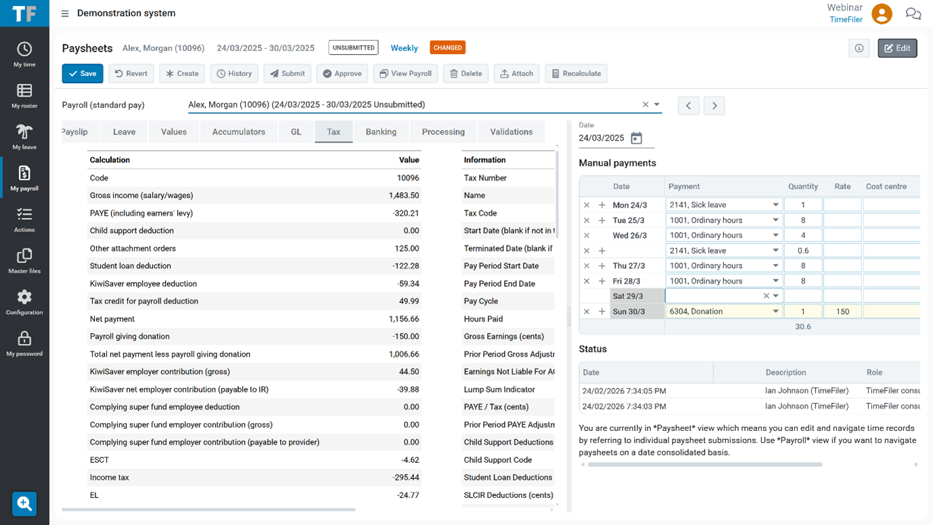
Task: Add a payment line for Tue 25/3
Action: [x=602, y=221]
